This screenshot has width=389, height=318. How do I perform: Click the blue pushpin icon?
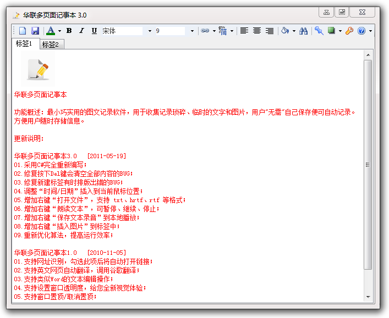pyautogui.click(x=319, y=31)
